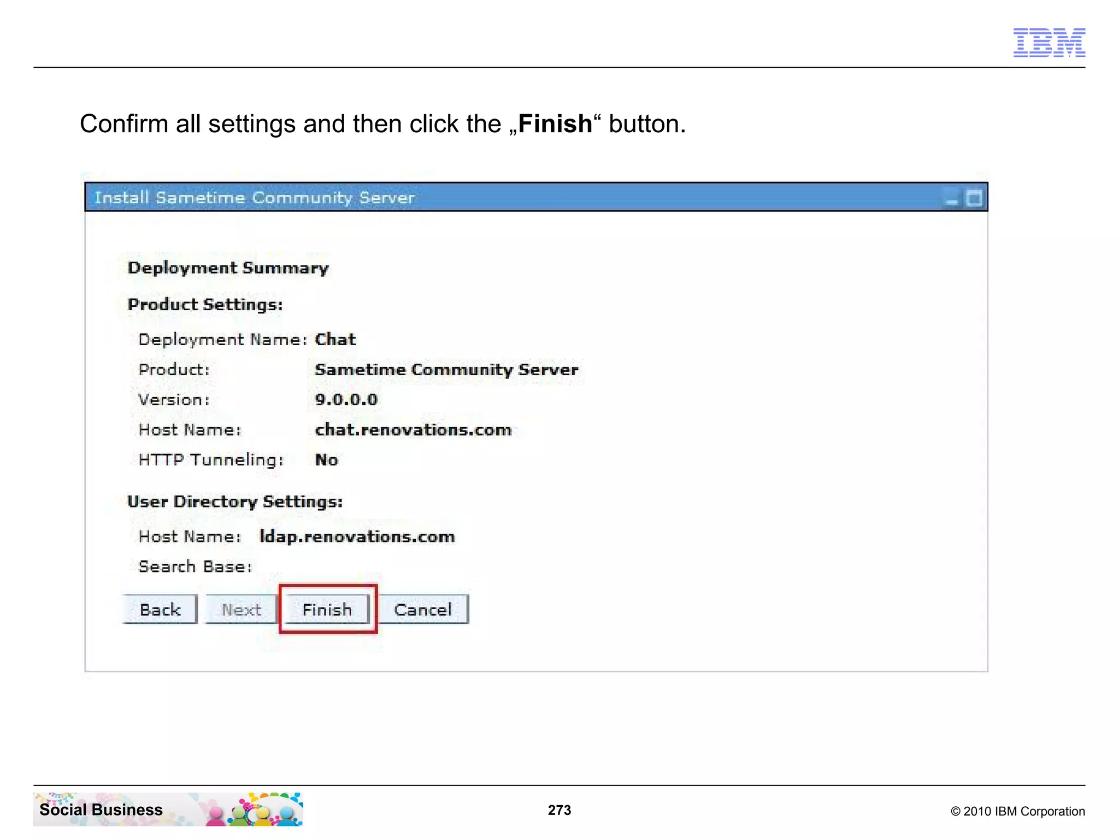Click the slide page number 273
Screen dimensions: 1119x839
click(x=559, y=810)
